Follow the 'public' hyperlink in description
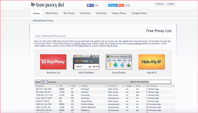This screenshot has height=113, width=198. click(x=77, y=43)
